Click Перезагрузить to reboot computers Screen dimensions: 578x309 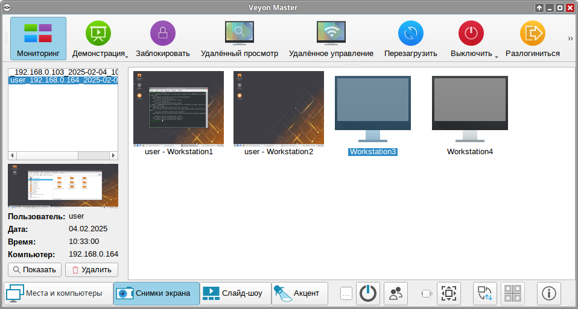(x=411, y=39)
